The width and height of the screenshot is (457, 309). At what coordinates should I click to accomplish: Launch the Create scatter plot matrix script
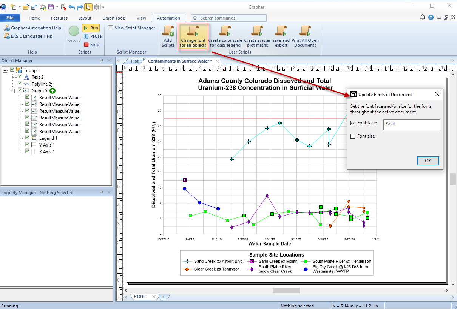(257, 36)
